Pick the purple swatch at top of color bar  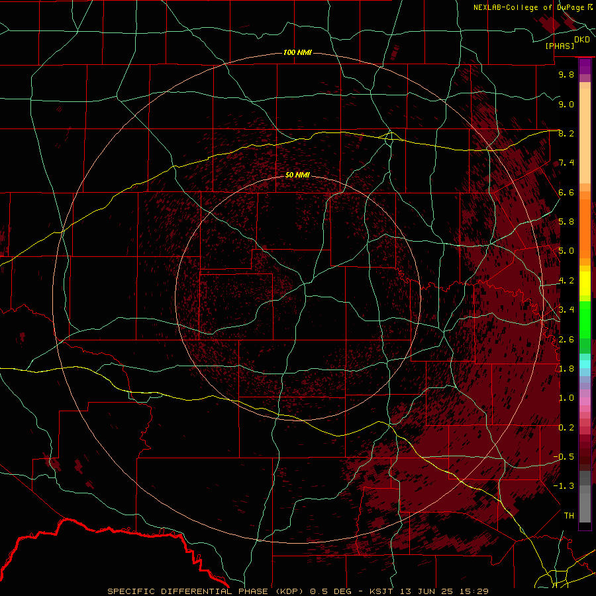coord(585,66)
